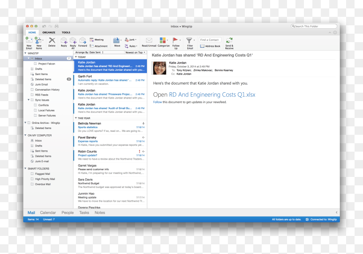Open the New Items button

tap(39, 43)
